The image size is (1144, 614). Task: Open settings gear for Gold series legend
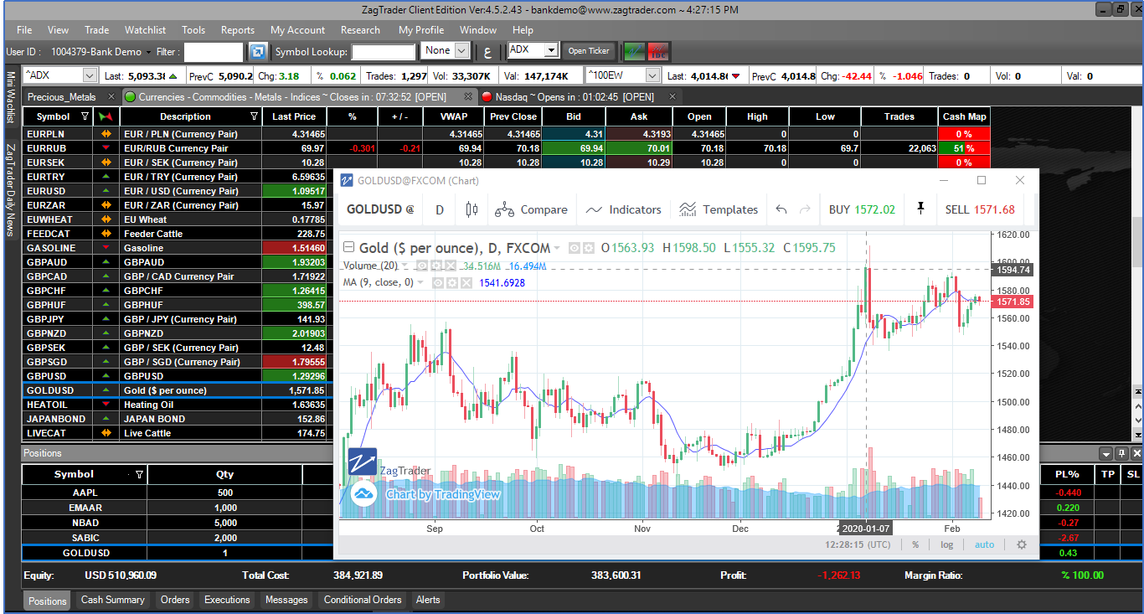[589, 248]
